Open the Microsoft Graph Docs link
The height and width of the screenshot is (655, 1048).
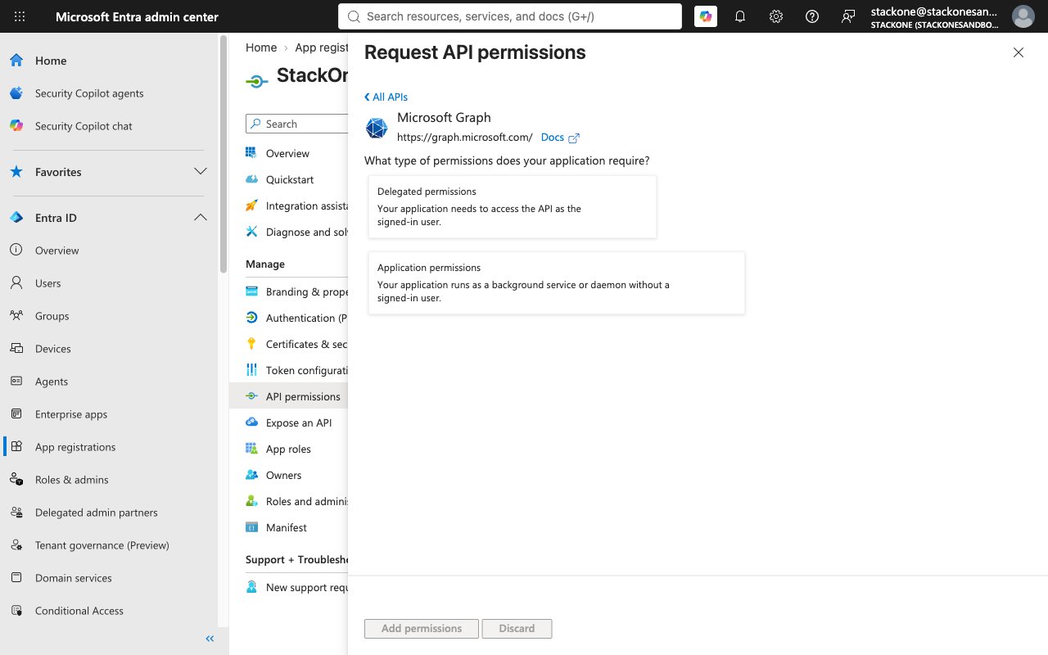click(560, 138)
